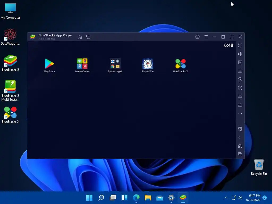Open taskbar Search
The width and height of the screenshot is (272, 204).
(x=101, y=198)
